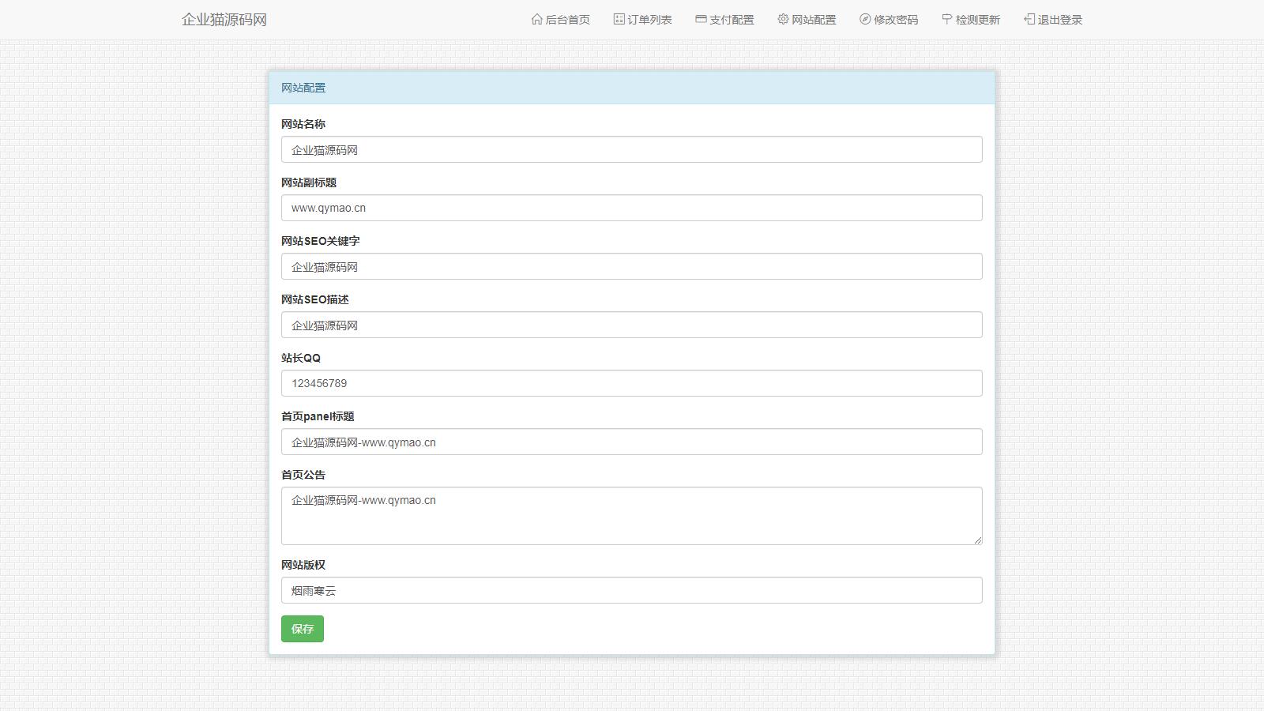This screenshot has height=711, width=1264.
Task: Open the 企业猫源码网 brand link
Action: click(x=224, y=20)
